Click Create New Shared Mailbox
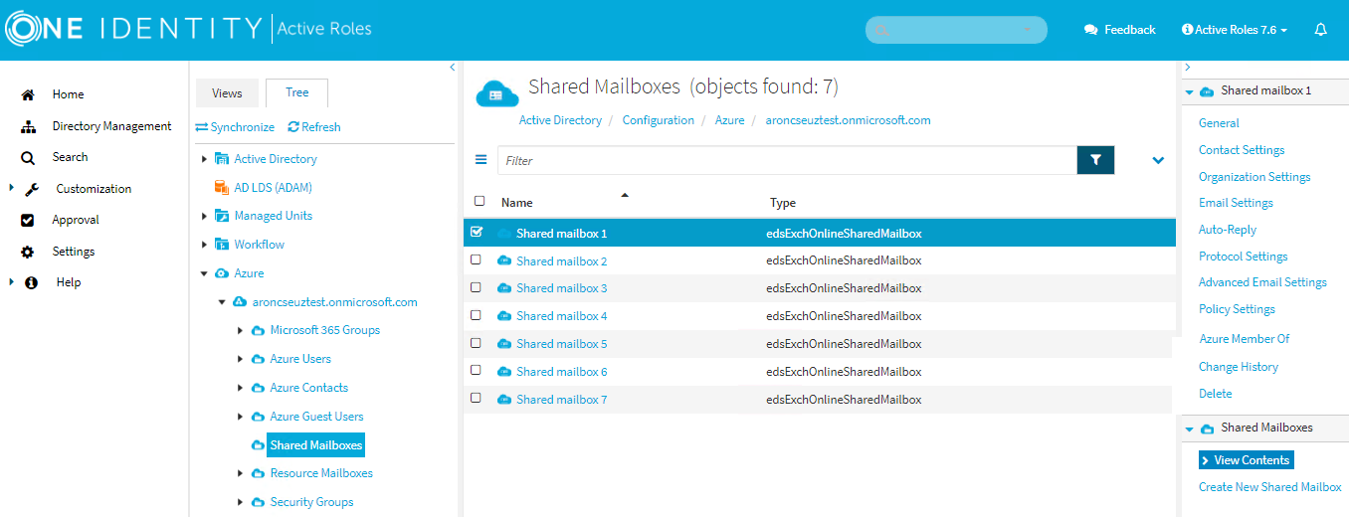Image resolution: width=1349 pixels, height=517 pixels. point(1270,487)
